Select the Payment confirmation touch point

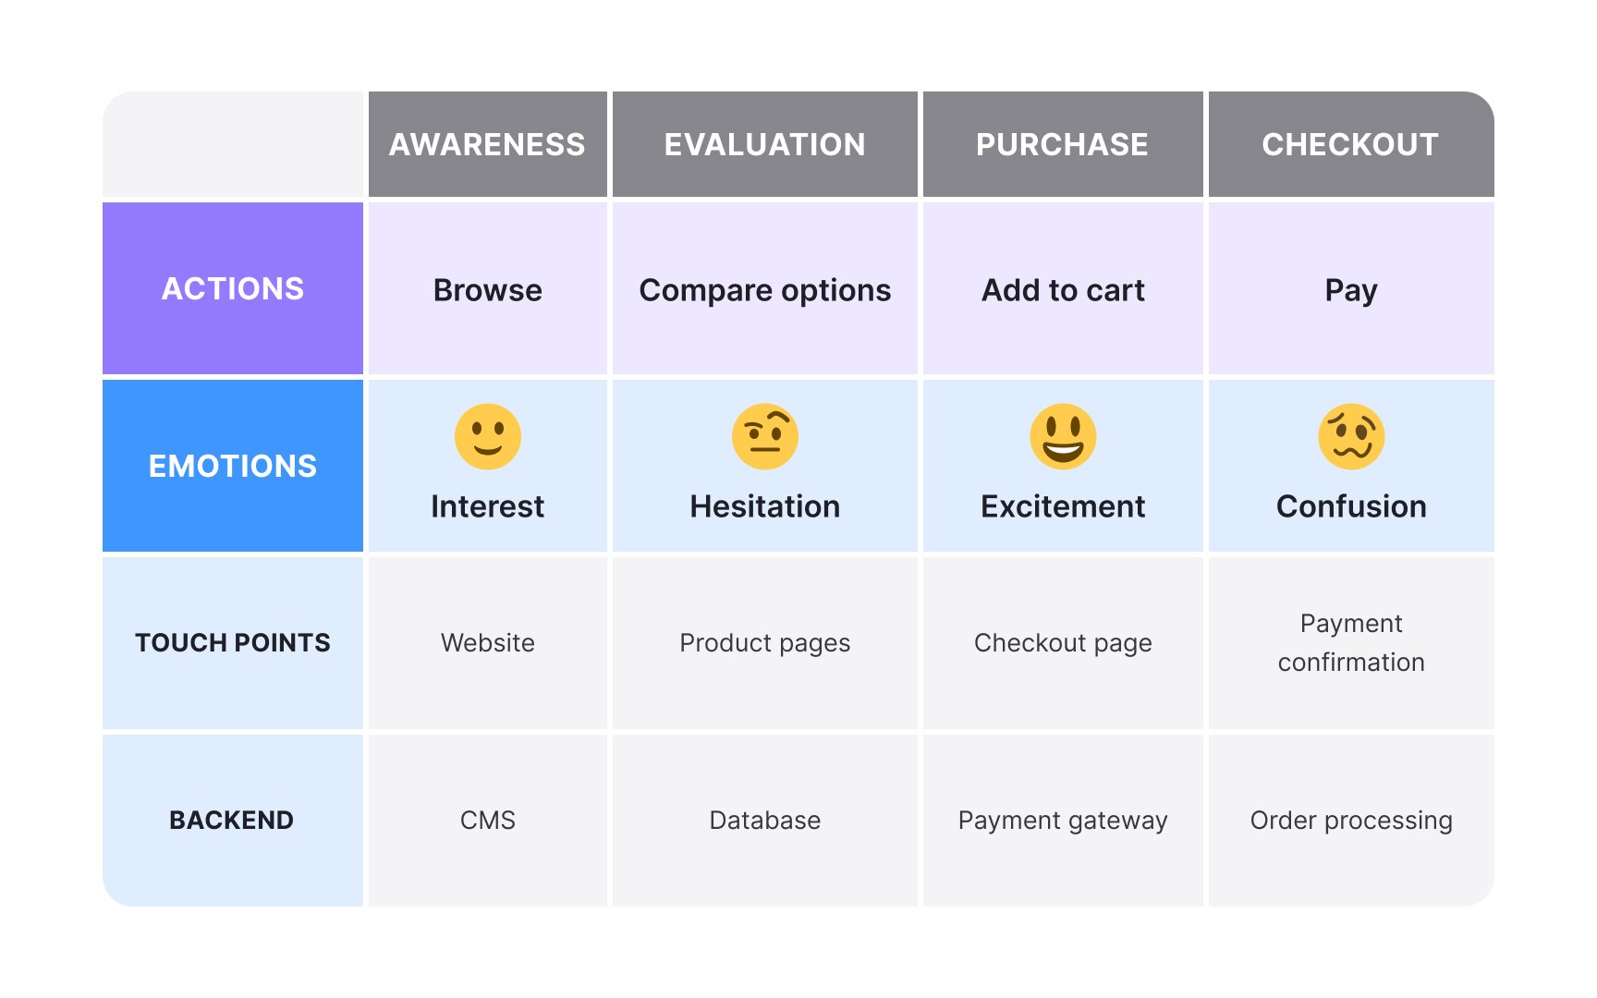[1351, 643]
